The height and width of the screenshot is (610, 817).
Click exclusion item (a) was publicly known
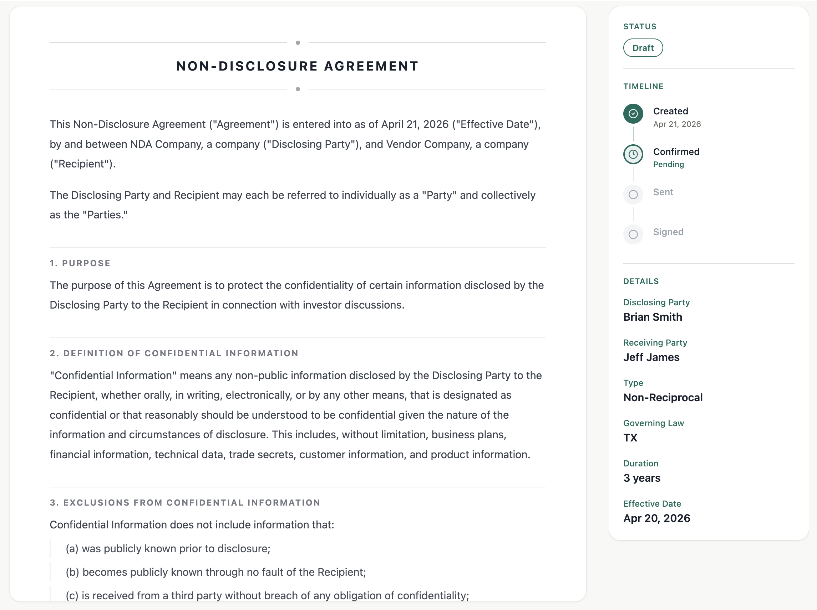point(168,549)
